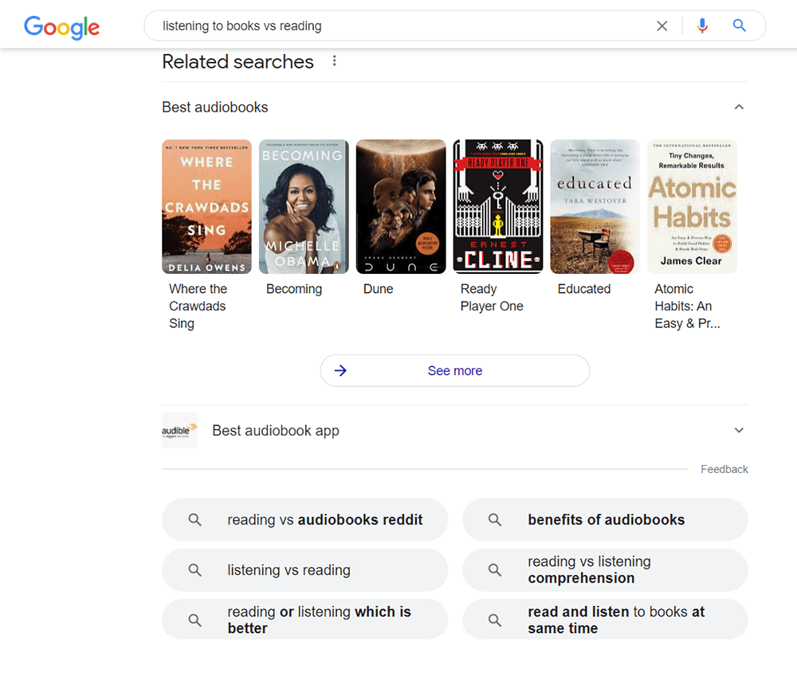The image size is (797, 680).
Task: Click the Google logo
Action: [61, 26]
